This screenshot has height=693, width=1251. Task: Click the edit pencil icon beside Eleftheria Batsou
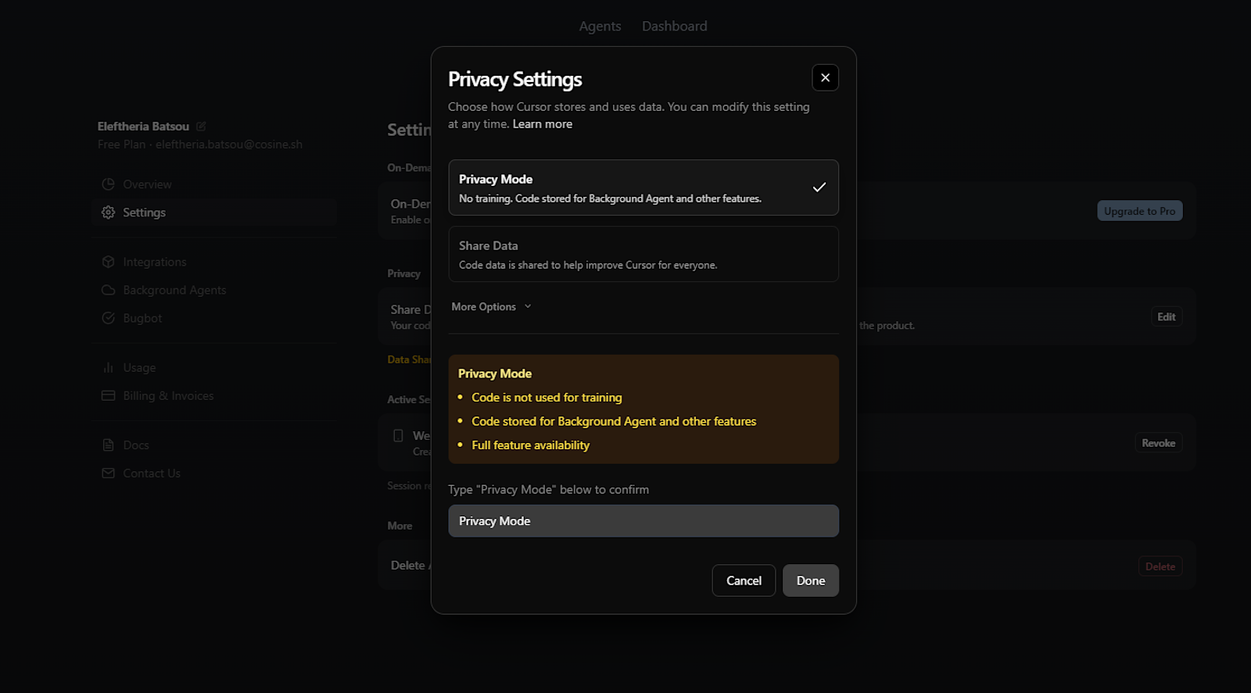tap(201, 127)
